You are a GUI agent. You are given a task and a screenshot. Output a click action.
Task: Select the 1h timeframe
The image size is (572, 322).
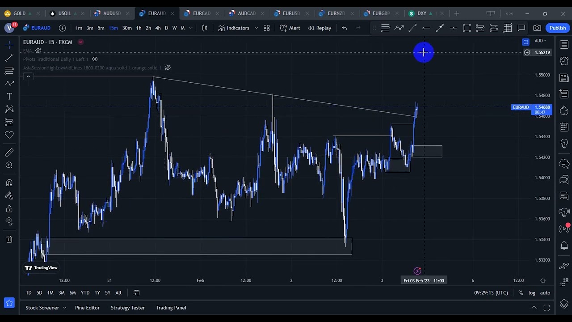[139, 28]
